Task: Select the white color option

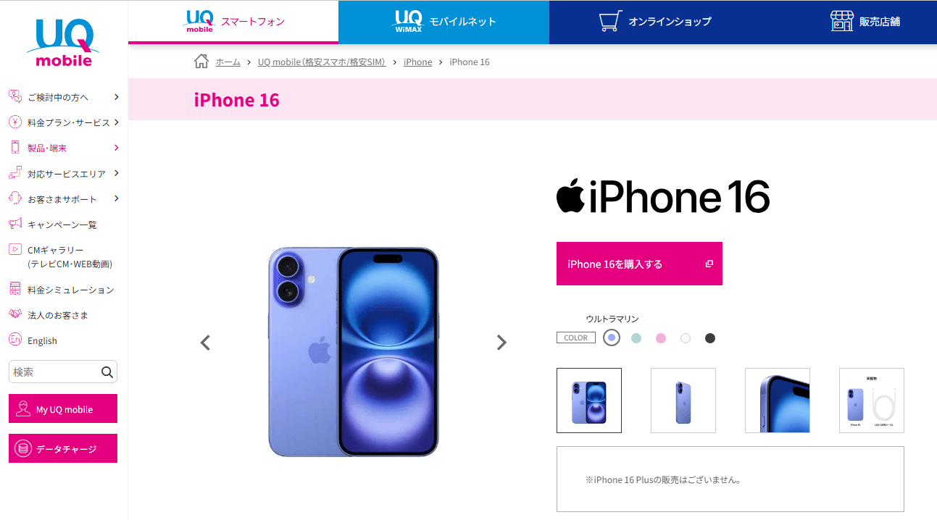Action: (686, 338)
